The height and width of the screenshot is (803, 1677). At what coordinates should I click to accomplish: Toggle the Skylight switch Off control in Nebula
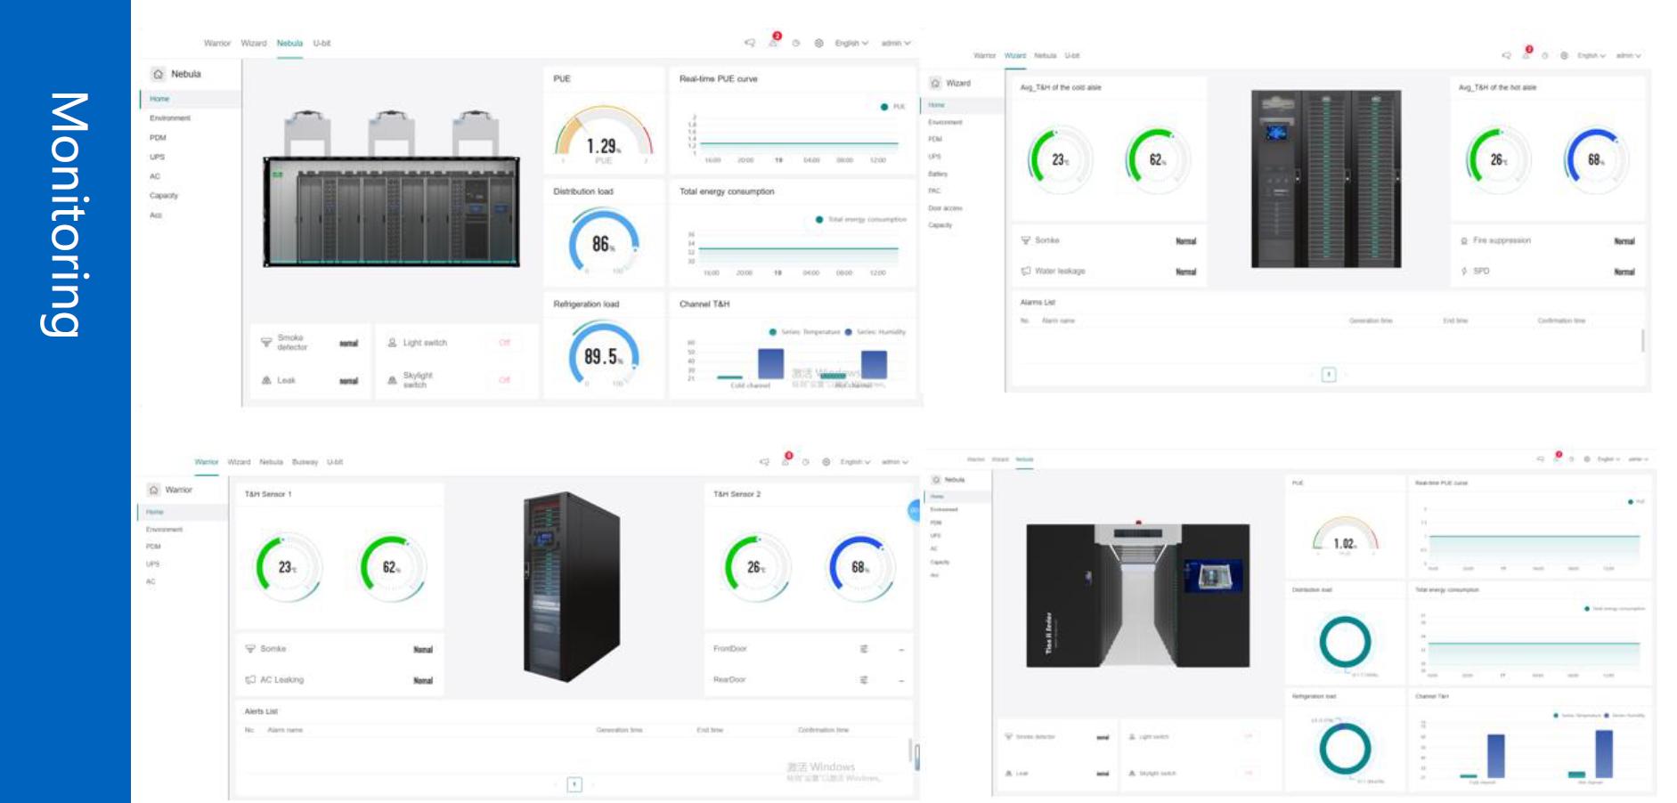(x=504, y=380)
